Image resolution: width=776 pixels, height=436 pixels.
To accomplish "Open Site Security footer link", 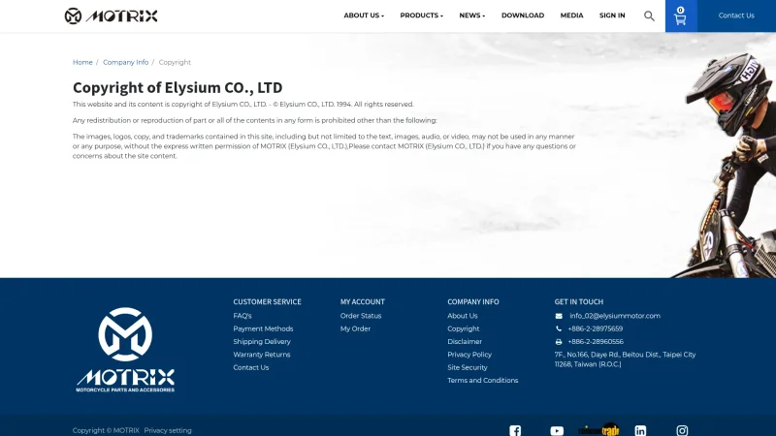I will coord(468,367).
